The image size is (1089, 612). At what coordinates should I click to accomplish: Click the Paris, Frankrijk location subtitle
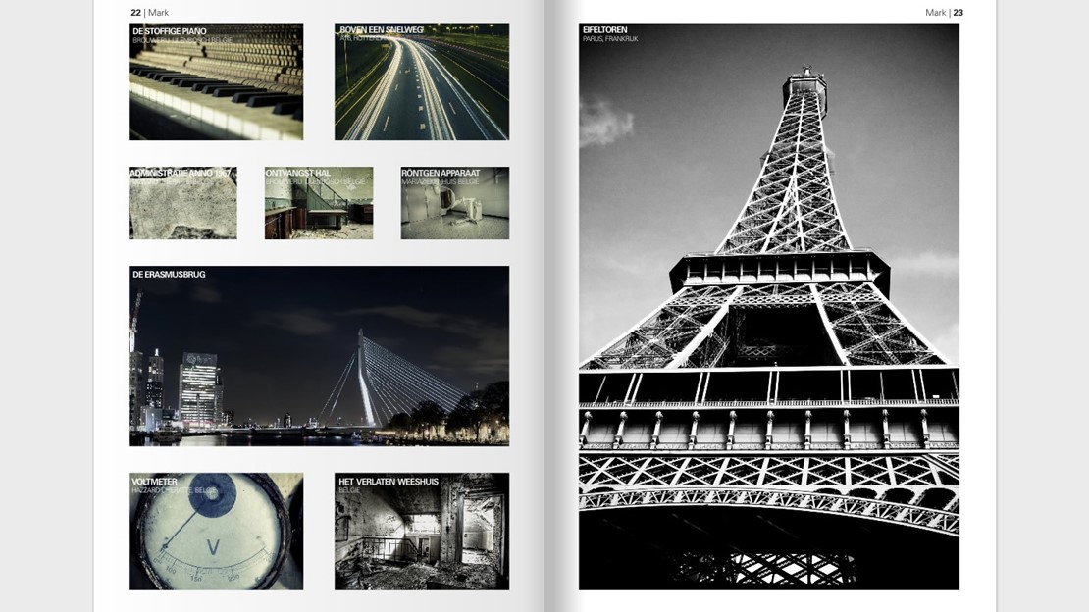tap(610, 39)
